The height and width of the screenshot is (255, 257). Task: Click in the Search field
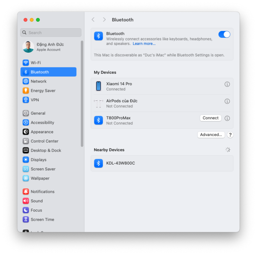coord(51,33)
